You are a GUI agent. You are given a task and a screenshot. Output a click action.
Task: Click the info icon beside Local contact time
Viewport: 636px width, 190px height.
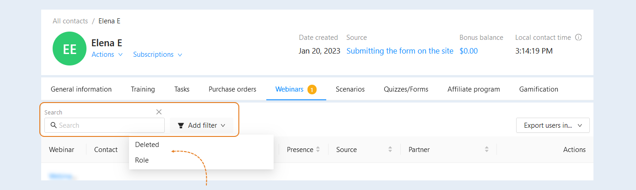pyautogui.click(x=578, y=38)
